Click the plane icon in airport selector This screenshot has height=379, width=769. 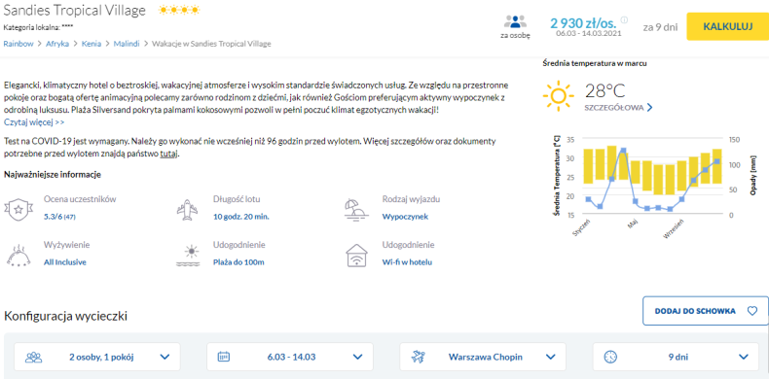click(x=420, y=357)
